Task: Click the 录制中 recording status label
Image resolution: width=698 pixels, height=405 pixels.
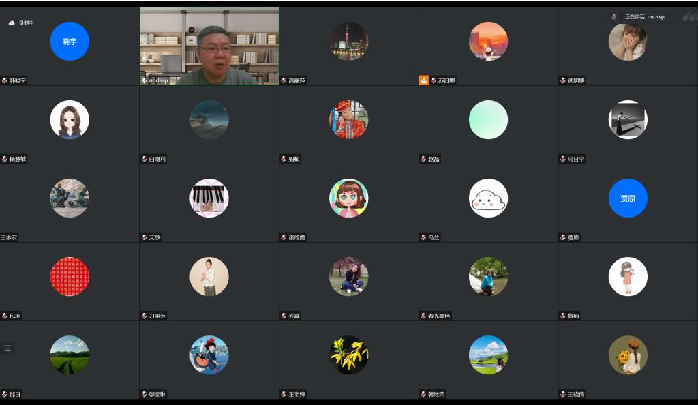Action: pos(26,22)
